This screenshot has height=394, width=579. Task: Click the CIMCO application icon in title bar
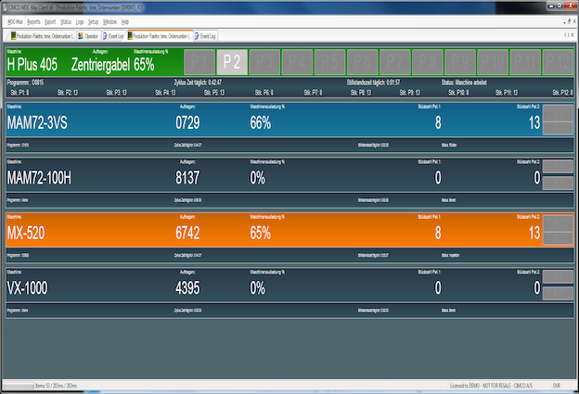point(5,7)
